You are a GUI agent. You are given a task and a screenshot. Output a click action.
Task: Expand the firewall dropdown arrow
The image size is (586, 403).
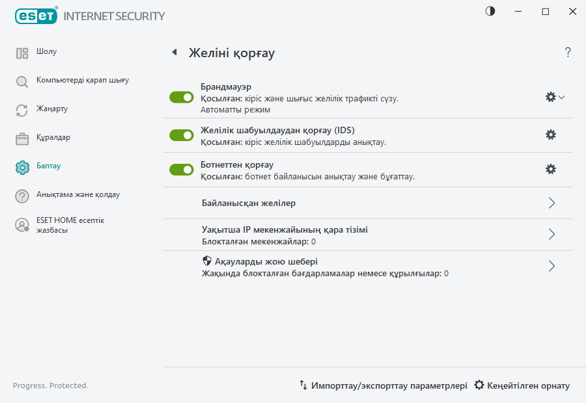(561, 96)
